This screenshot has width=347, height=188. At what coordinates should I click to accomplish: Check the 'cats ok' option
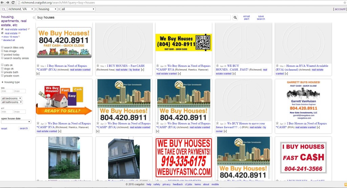click(x=2, y=65)
